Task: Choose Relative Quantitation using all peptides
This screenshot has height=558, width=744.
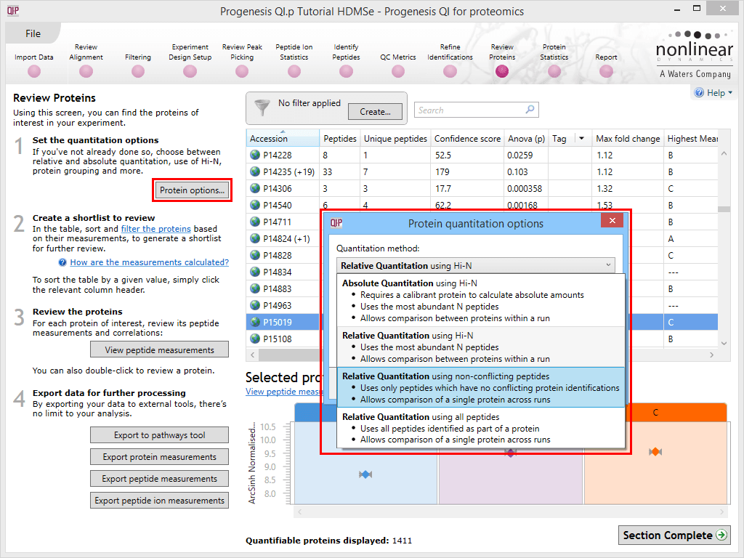Action: click(481, 428)
